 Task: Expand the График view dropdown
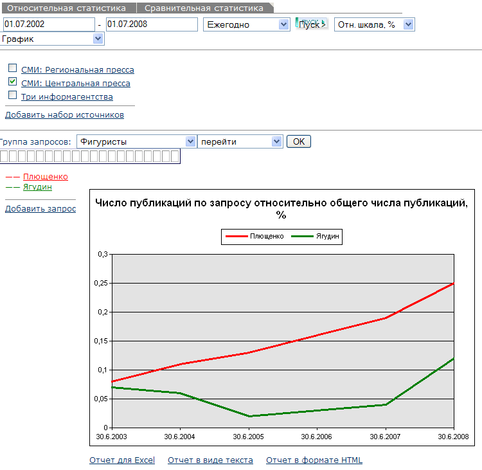(52, 39)
